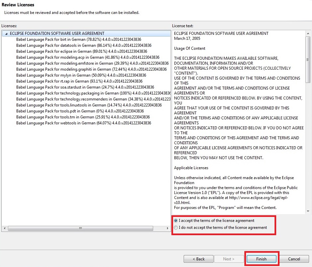Click the licenses list horizontal scrollbar thumb
This screenshot has height=267, width=312.
pos(80,229)
